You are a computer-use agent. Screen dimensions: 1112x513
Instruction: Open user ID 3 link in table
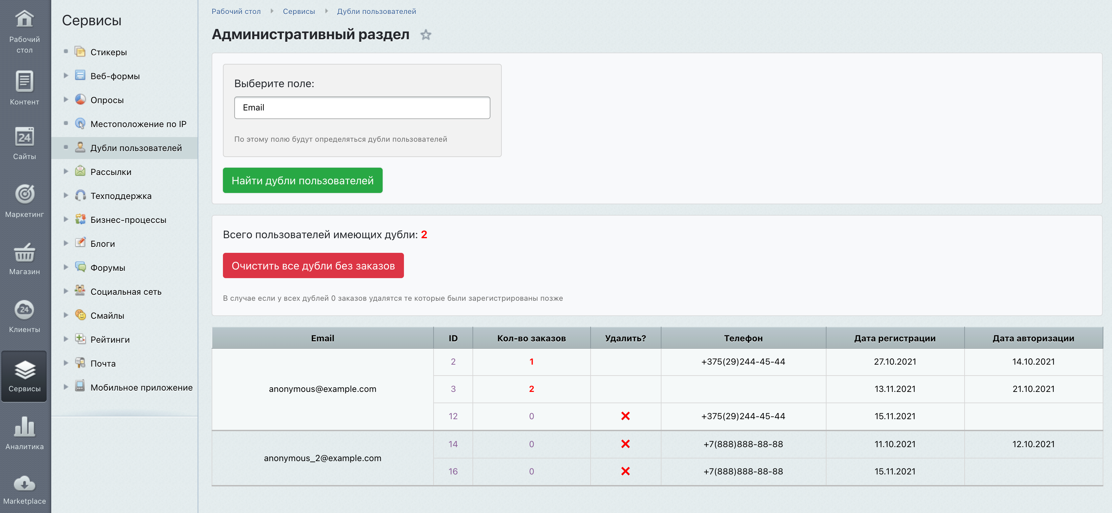[x=453, y=389]
